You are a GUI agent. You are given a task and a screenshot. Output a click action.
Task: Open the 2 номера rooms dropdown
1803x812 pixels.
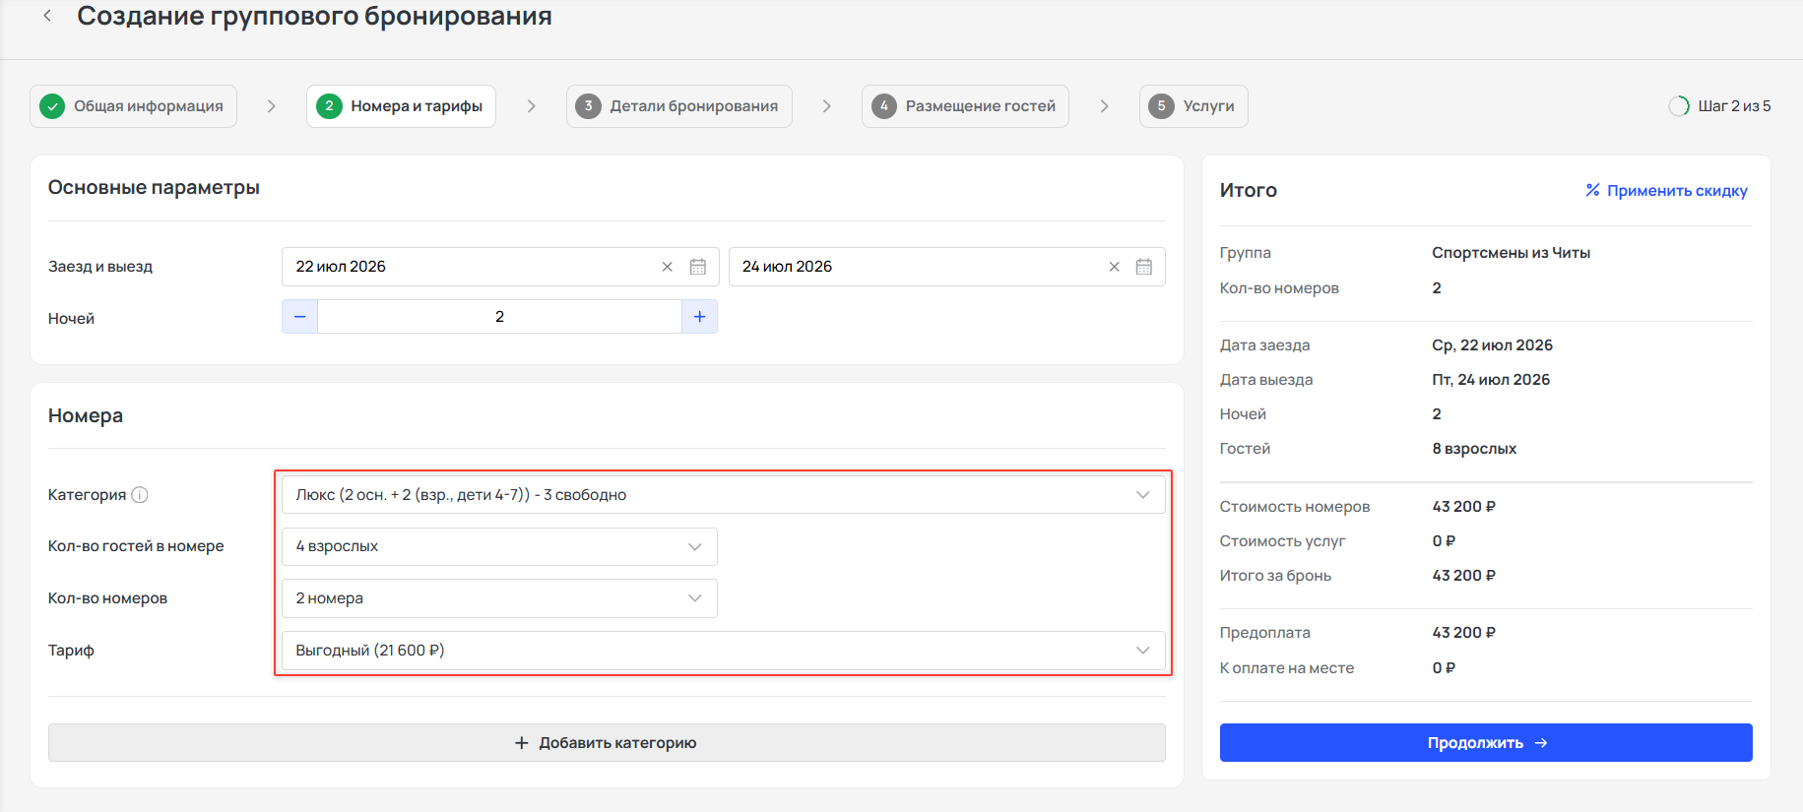tap(499, 598)
